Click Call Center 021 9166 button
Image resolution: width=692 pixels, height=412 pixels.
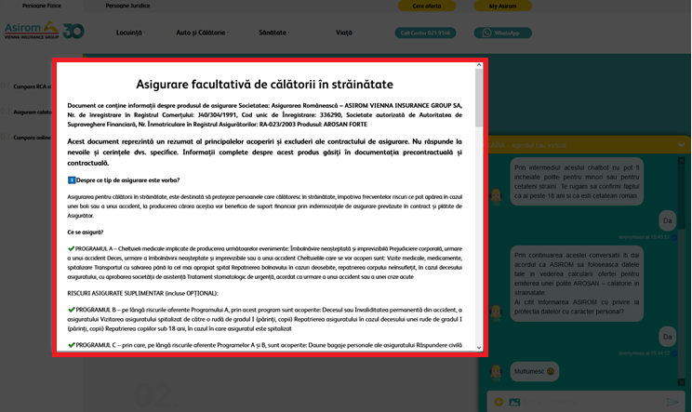coord(425,33)
